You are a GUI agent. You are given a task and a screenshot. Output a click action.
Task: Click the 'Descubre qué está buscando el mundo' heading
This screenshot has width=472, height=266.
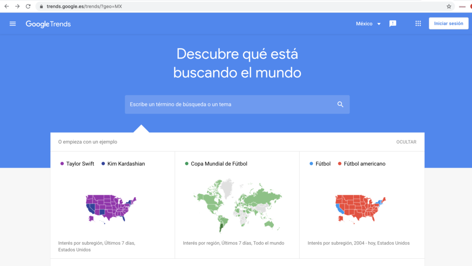[x=237, y=63]
